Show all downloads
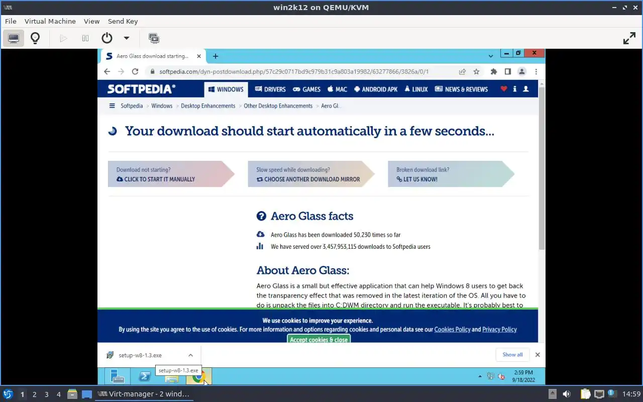Viewport: 643px width, 402px height. [512, 355]
